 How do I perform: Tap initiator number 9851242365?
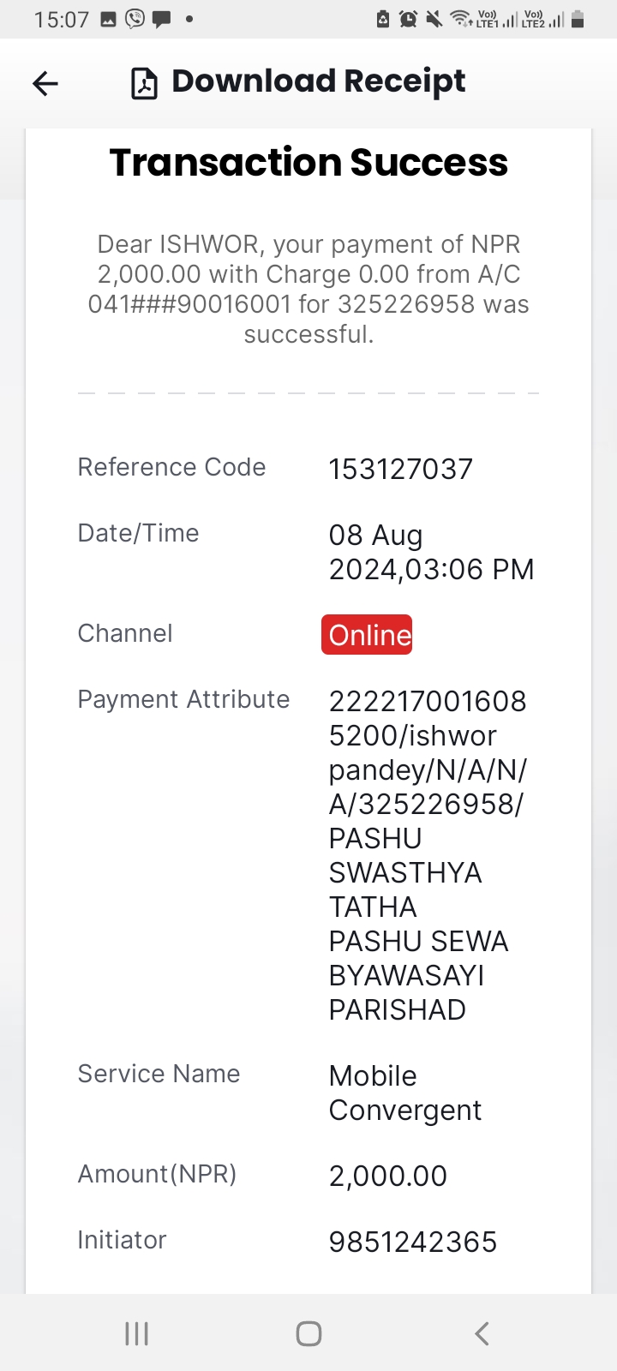click(x=413, y=1242)
